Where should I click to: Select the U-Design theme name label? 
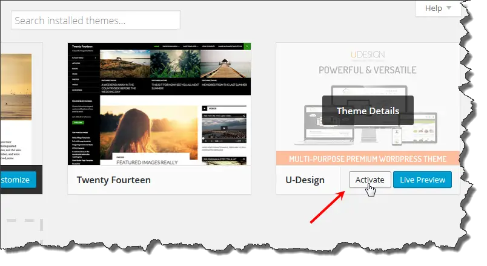point(305,180)
